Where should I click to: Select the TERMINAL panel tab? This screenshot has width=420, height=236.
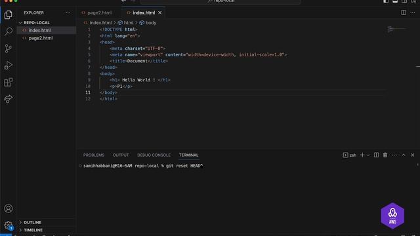[x=188, y=155]
